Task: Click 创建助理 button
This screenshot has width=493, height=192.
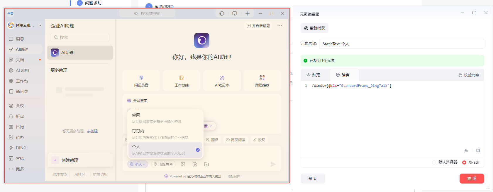Action: pos(80,160)
